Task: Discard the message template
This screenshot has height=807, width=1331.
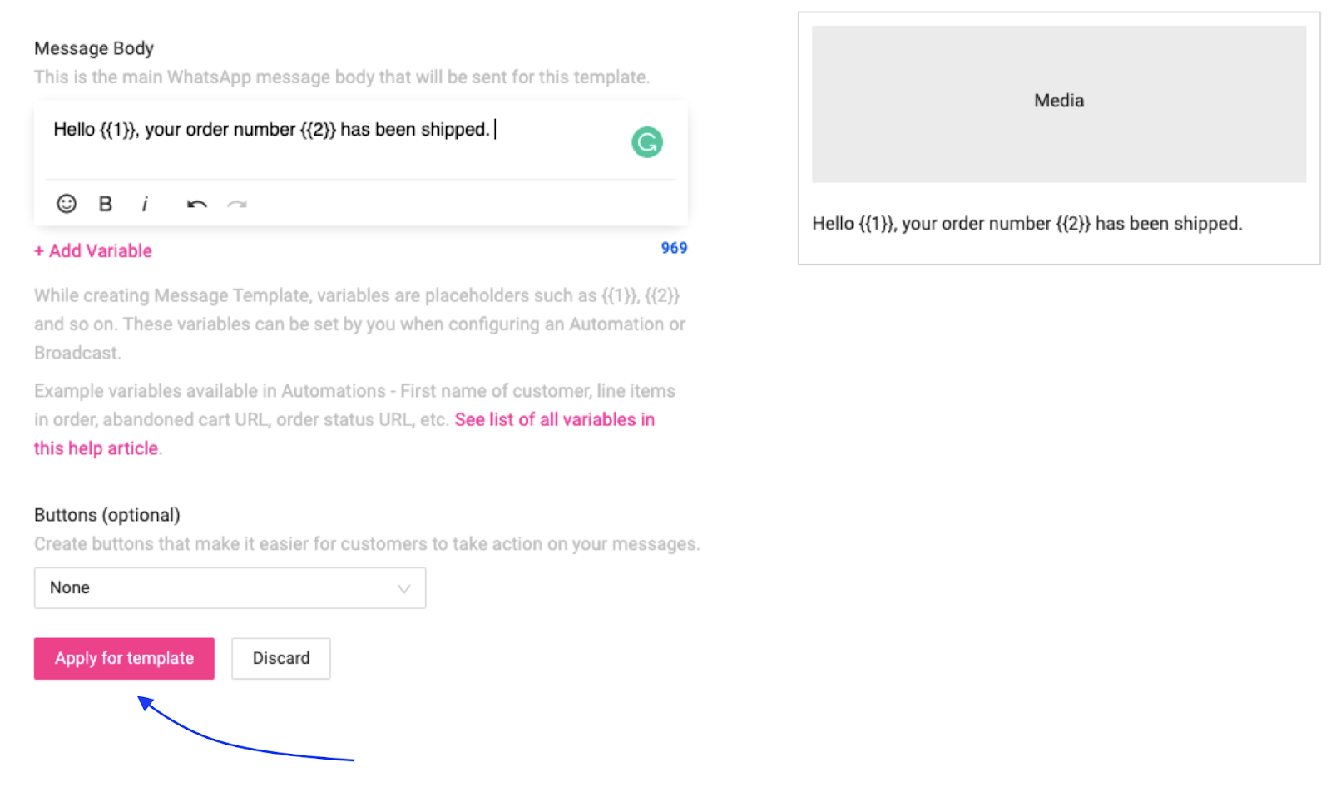Action: click(280, 658)
